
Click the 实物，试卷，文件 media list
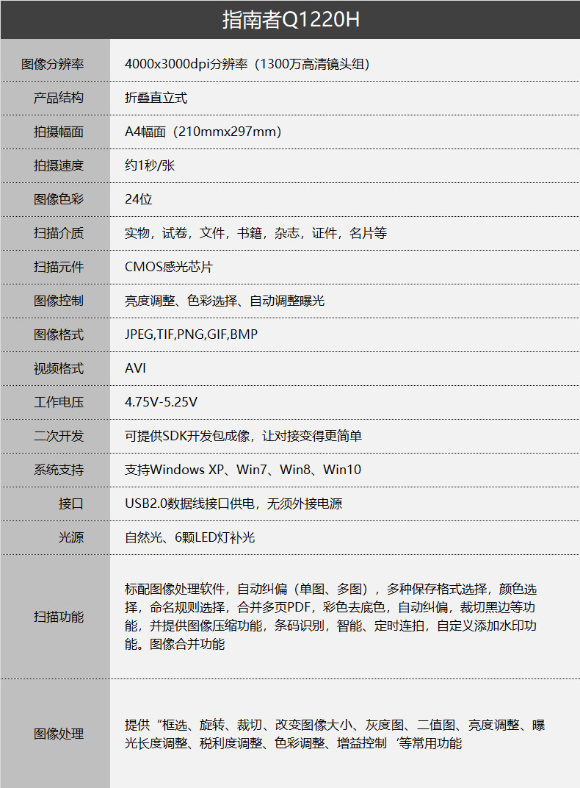[x=256, y=233]
